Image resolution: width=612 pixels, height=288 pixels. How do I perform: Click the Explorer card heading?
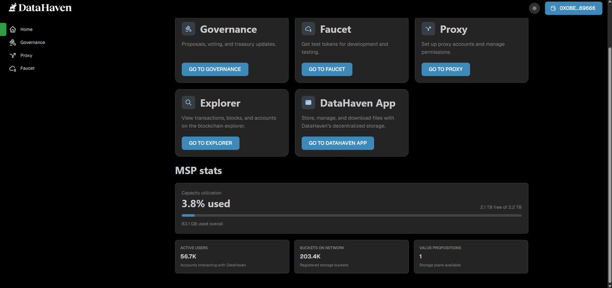(x=220, y=103)
